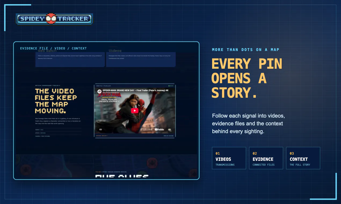This screenshot has width=341, height=204.
Task: Click the "Official Trailer" label under video
Action: 102,136
